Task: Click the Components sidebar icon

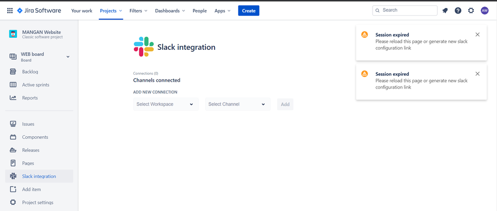Action: tap(13, 137)
